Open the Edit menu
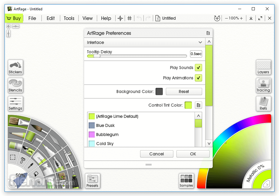This screenshot has width=279, height=196. point(51,18)
